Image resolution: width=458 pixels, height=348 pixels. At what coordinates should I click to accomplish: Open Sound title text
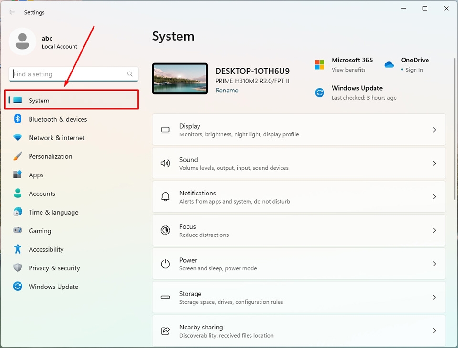(188, 160)
